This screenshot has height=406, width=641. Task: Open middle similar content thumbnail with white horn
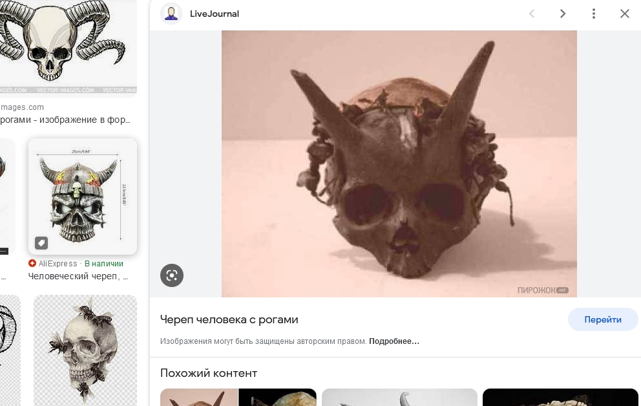point(399,398)
